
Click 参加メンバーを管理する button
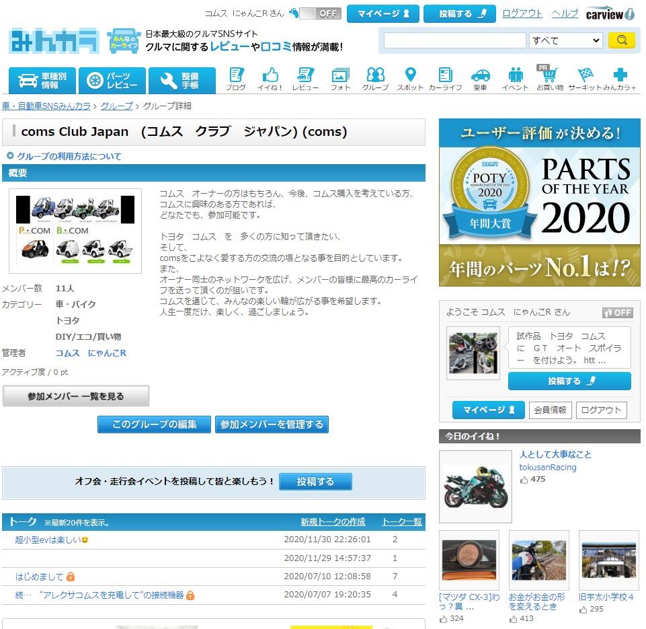(272, 424)
